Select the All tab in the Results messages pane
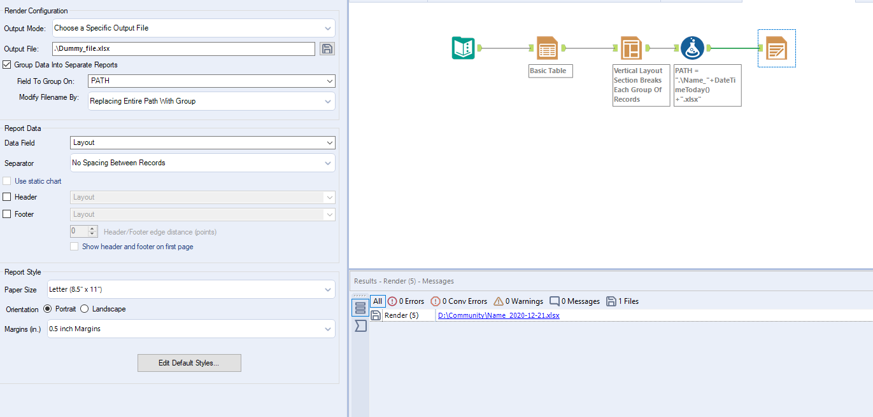 pos(378,301)
